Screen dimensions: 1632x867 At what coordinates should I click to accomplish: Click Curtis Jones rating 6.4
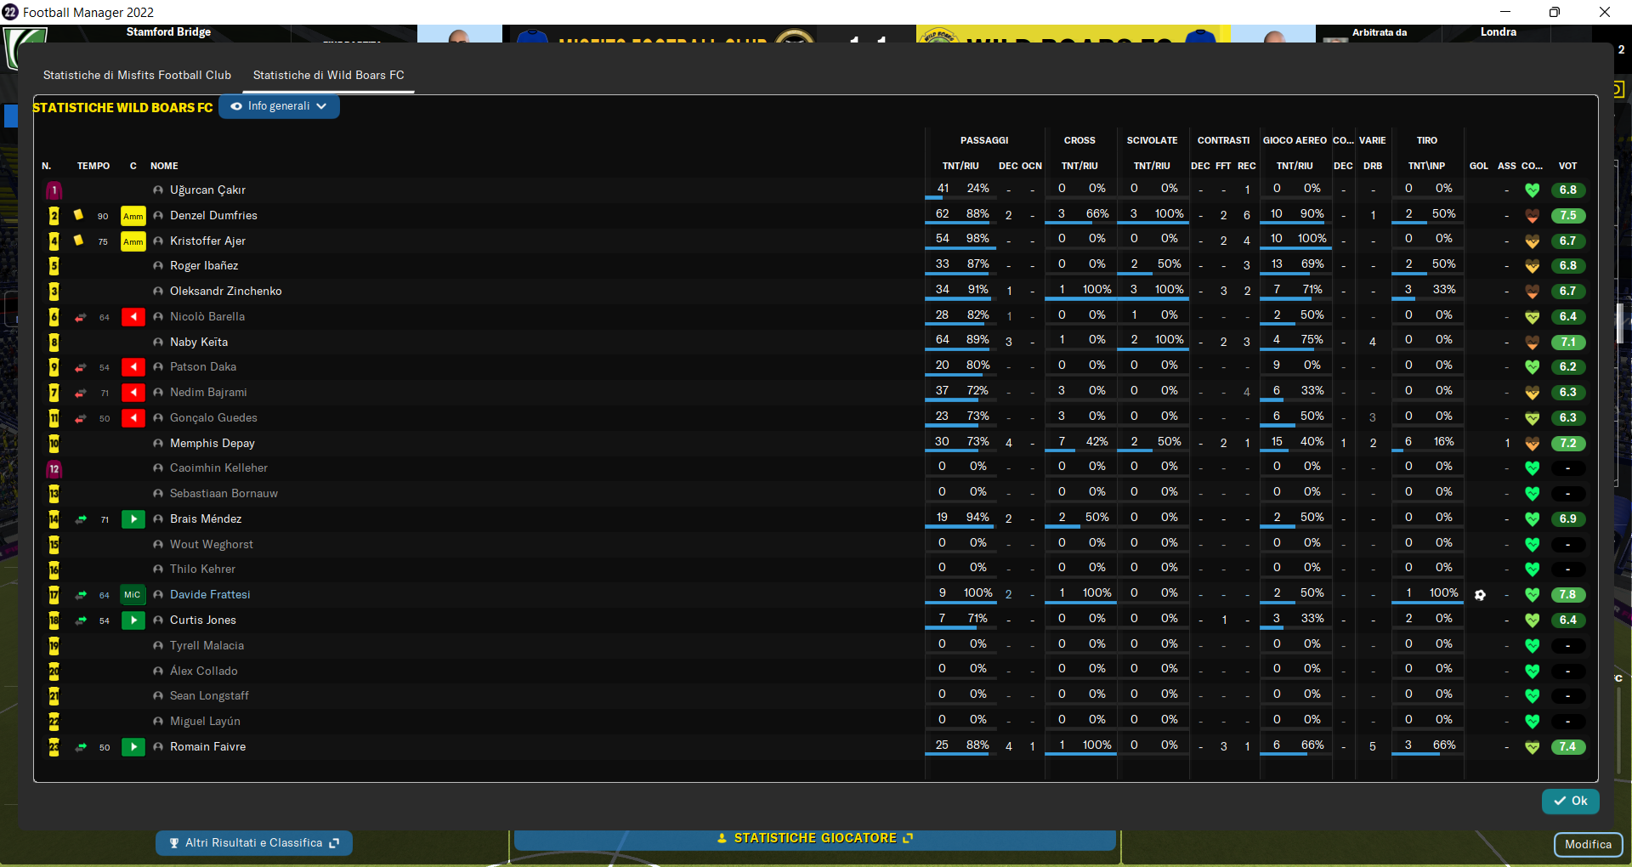click(x=1568, y=620)
